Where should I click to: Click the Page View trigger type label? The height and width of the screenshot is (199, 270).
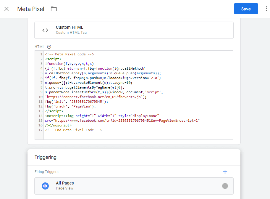(65, 188)
